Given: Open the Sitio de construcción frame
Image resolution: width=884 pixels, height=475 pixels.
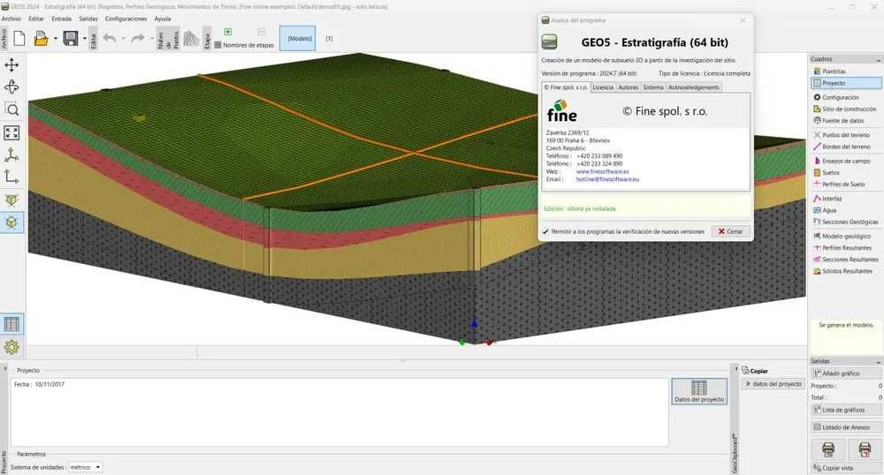Looking at the screenshot, I should pos(846,109).
